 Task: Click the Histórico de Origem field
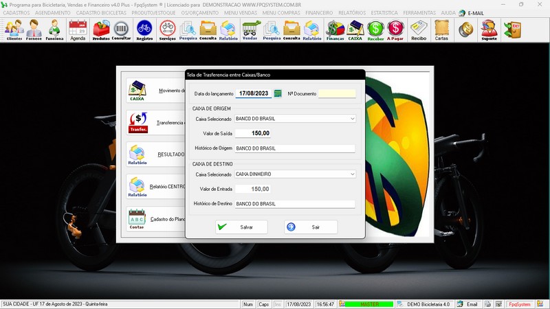pos(295,148)
